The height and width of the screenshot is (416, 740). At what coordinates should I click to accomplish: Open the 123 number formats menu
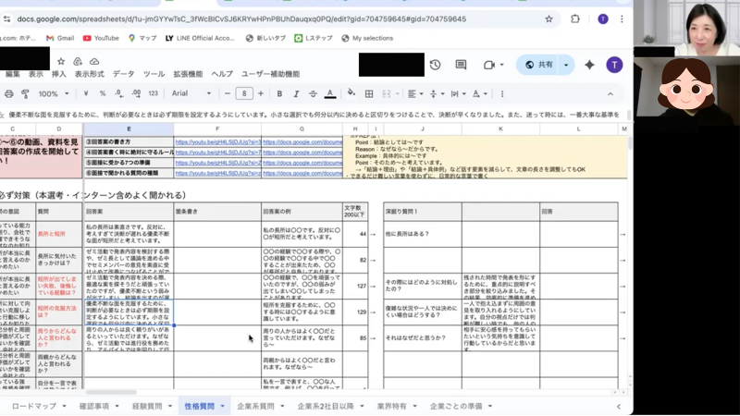(153, 94)
